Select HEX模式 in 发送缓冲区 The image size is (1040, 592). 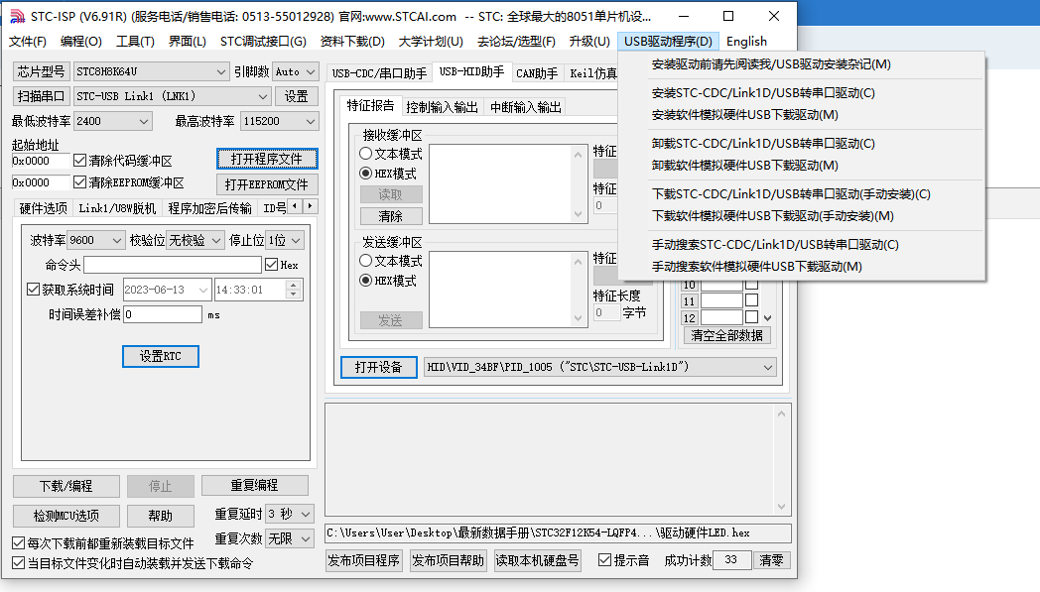365,281
